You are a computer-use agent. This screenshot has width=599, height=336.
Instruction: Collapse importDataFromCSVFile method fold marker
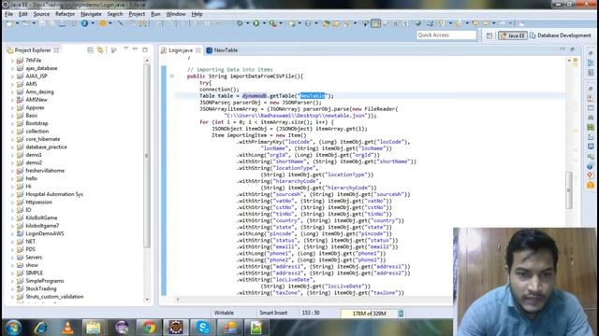click(172, 77)
